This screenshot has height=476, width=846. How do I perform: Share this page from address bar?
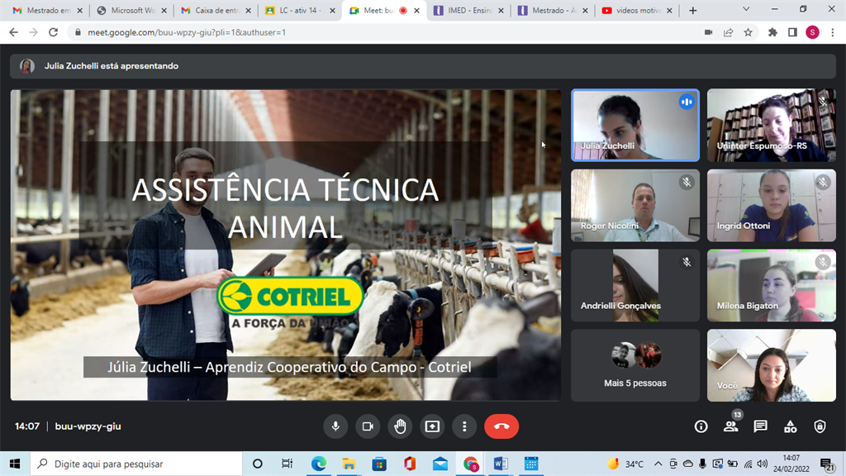729,32
